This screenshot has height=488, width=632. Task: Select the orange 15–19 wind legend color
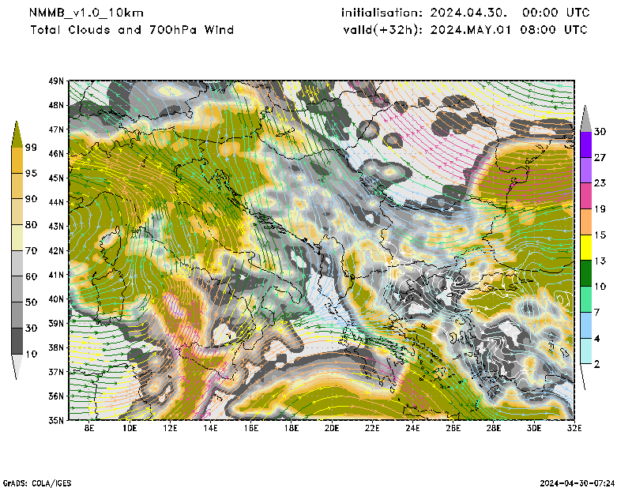[x=585, y=222]
